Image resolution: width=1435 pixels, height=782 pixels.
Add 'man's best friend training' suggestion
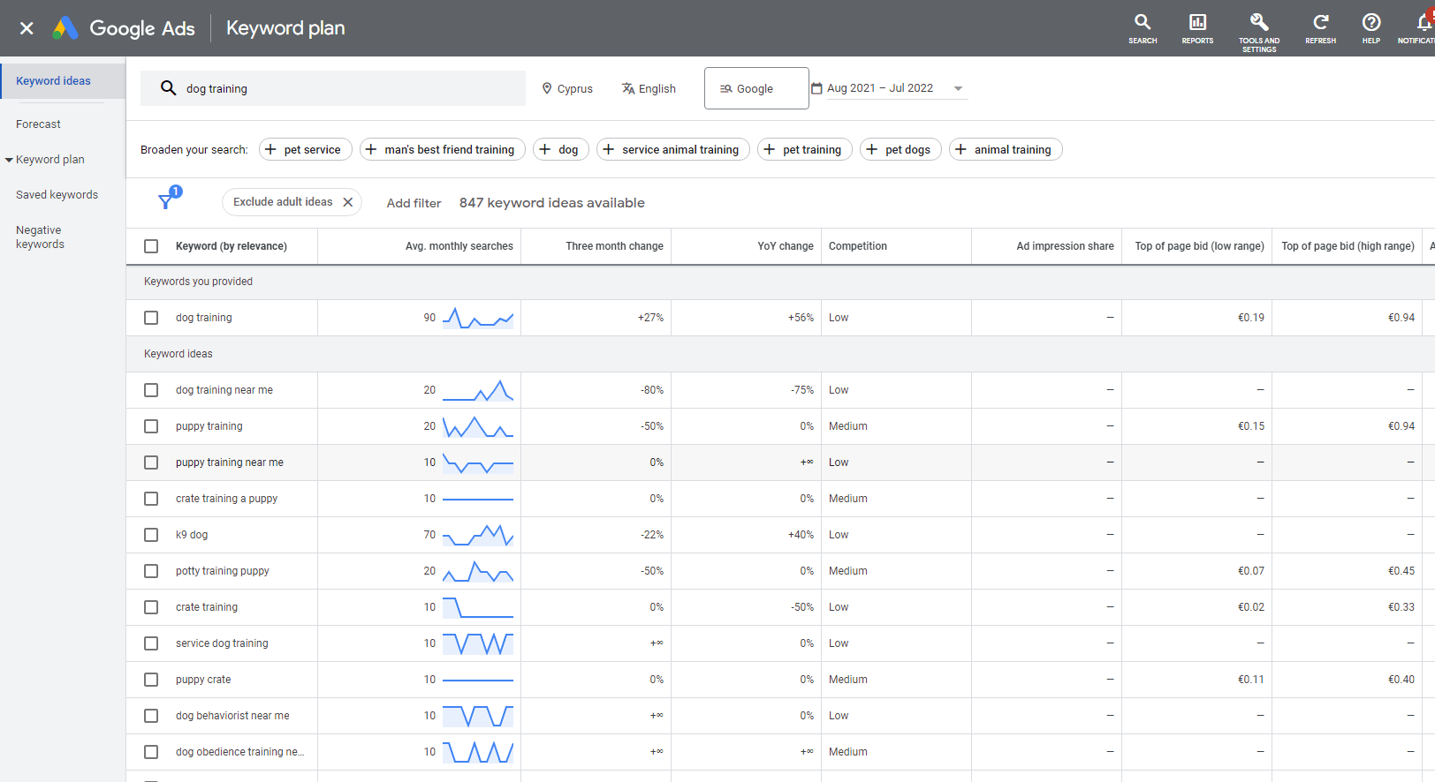point(442,149)
